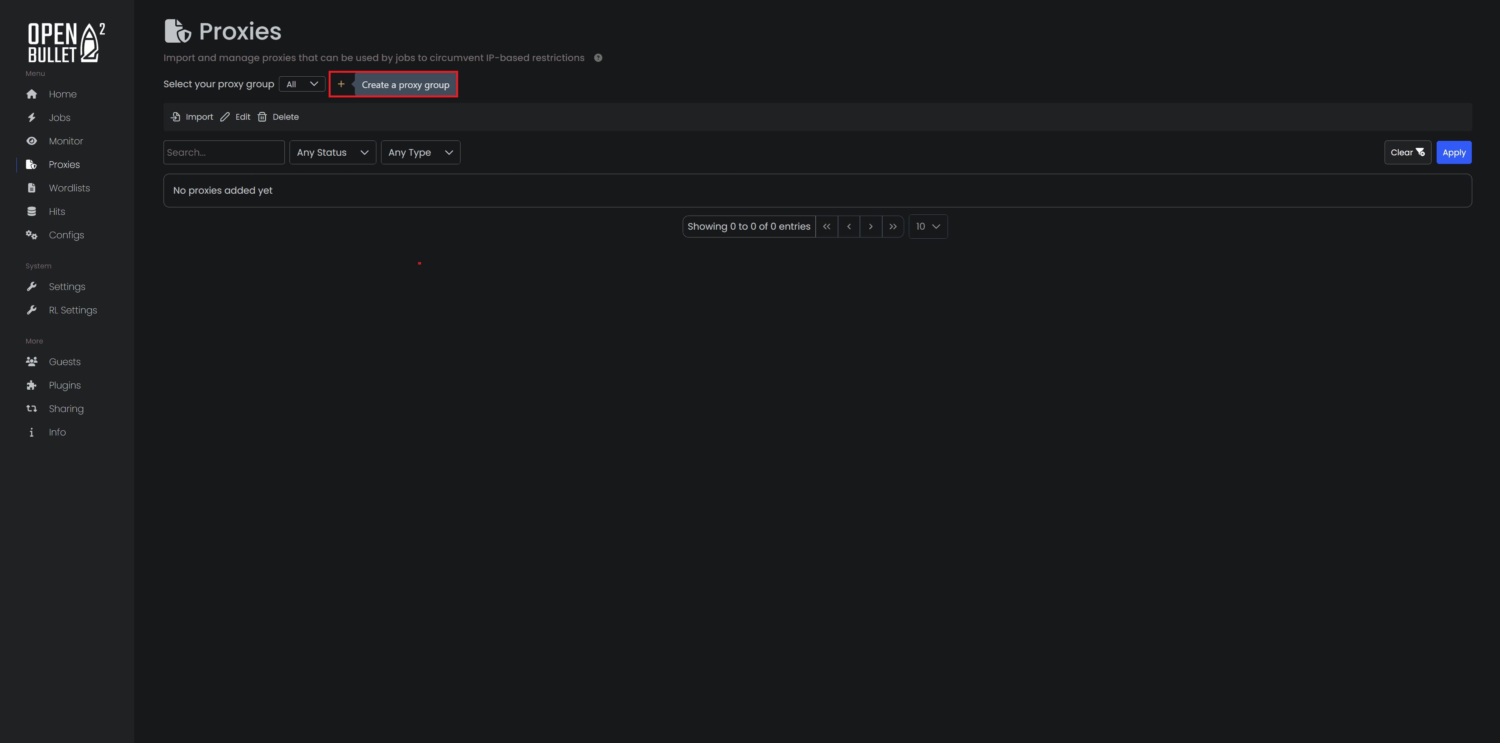The height and width of the screenshot is (743, 1500).
Task: Click the Configs gears icon
Action: pos(31,235)
